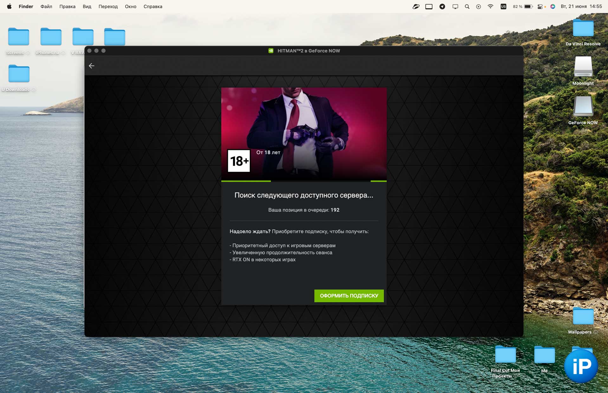Click the queue position number 192
This screenshot has height=393, width=608.
tap(335, 210)
